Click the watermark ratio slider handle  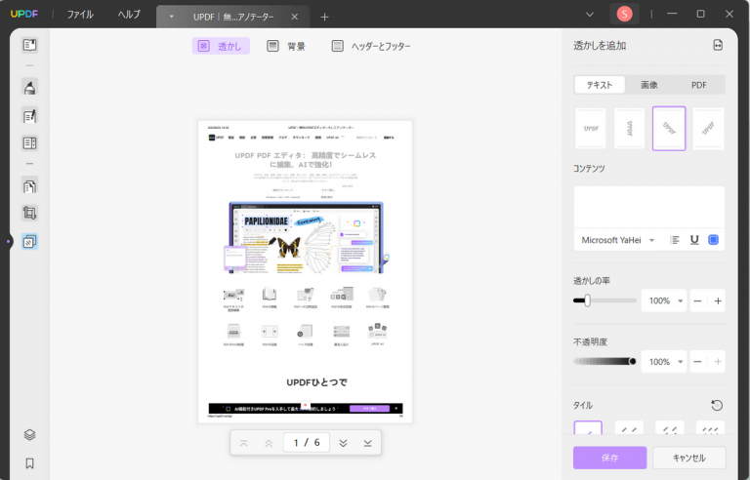pyautogui.click(x=587, y=300)
